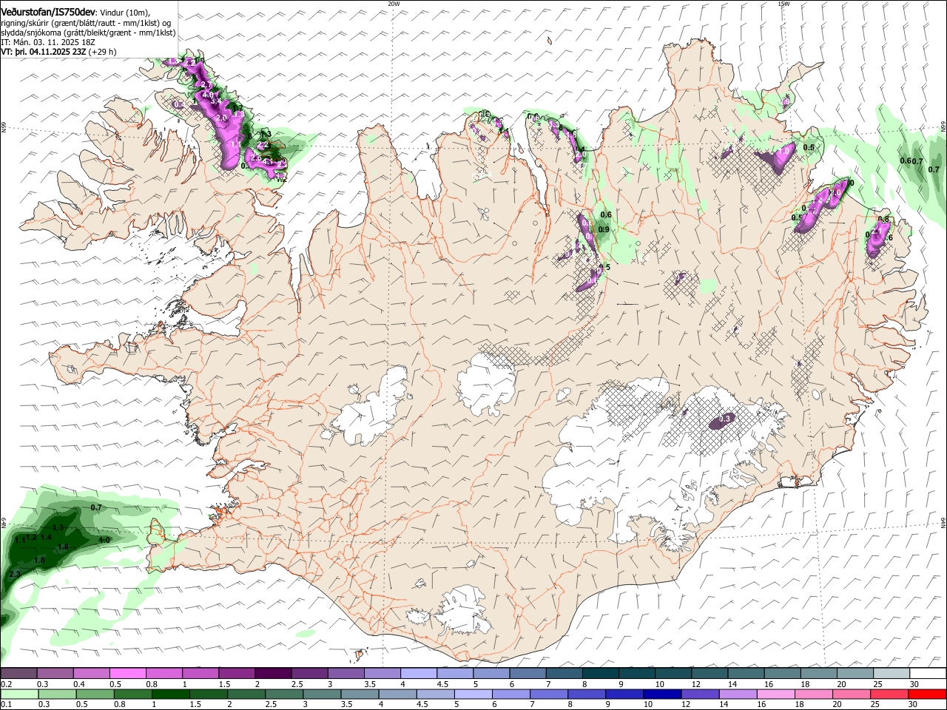Viewport: 947px width, 710px height.
Task: Click the 2.3 rain value in the southwest sea
Action: 15,574
